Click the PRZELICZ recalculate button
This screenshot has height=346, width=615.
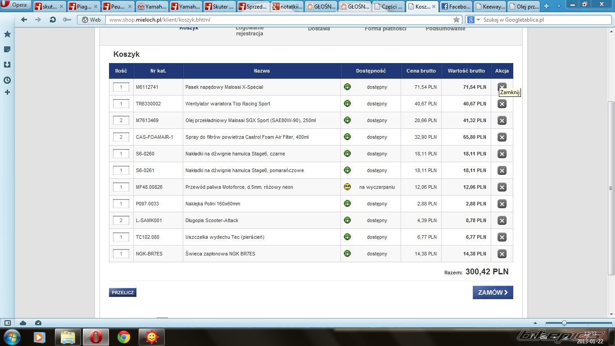coord(122,292)
